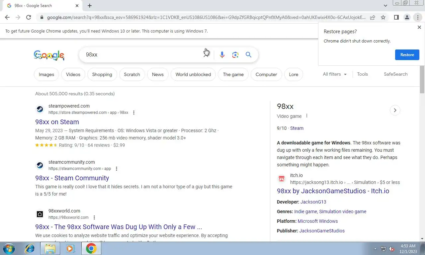
Task: Open knowledge panel more options
Action: click(307, 116)
